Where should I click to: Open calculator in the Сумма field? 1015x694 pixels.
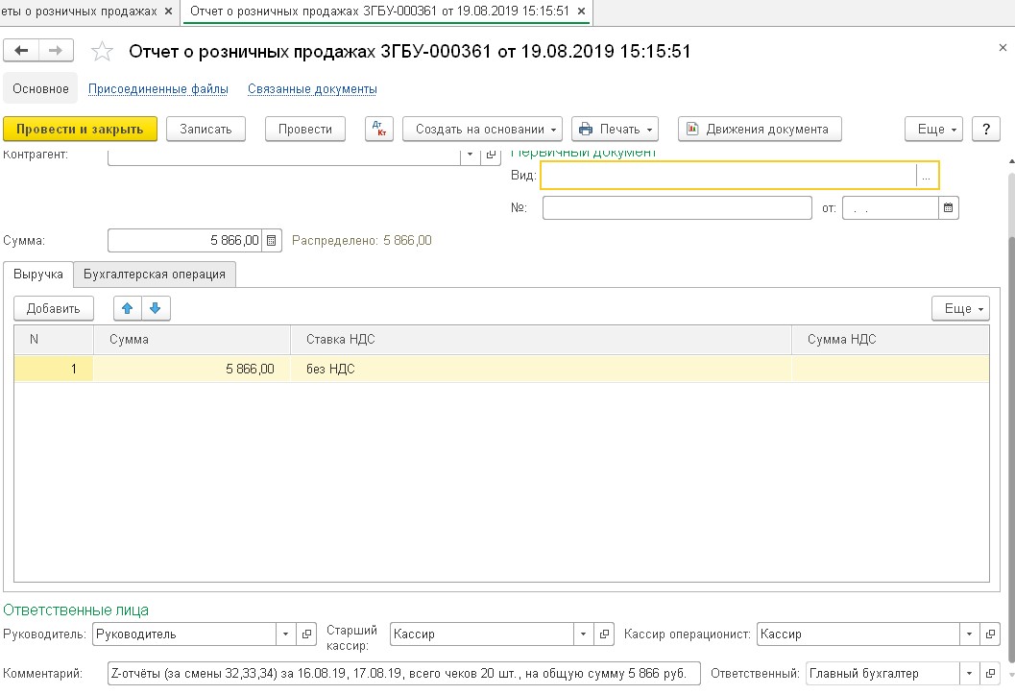click(272, 240)
